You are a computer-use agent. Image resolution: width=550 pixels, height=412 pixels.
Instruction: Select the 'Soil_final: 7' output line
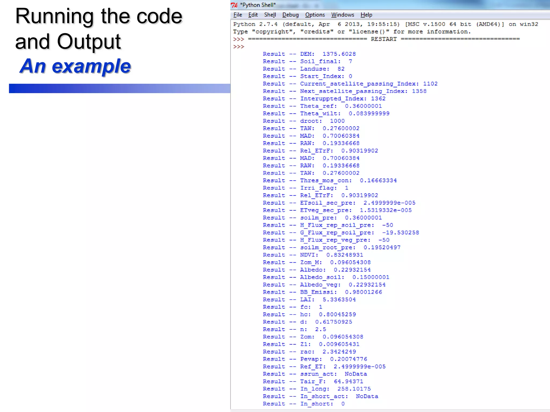(307, 61)
